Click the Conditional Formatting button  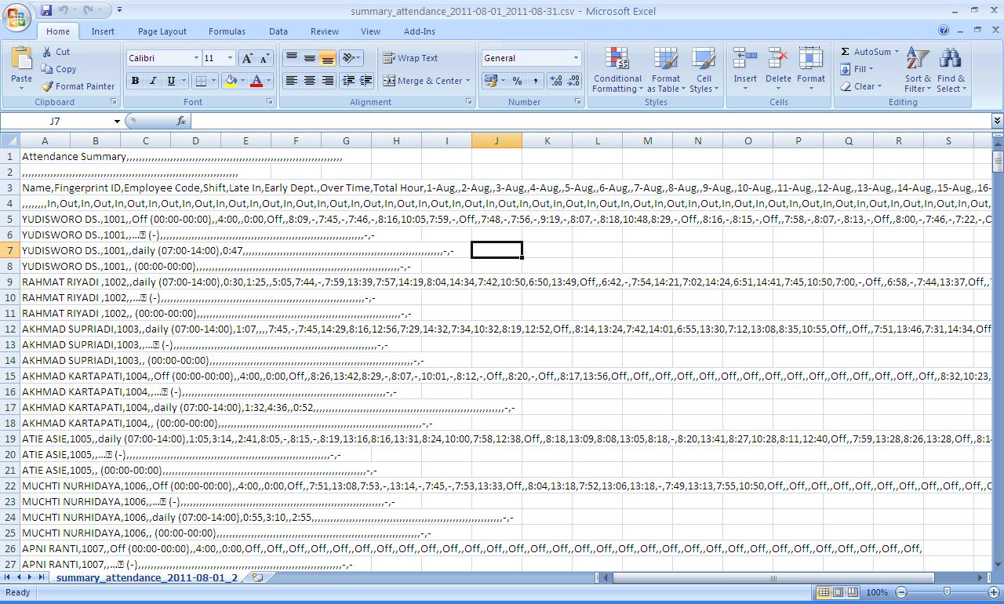[x=617, y=69]
